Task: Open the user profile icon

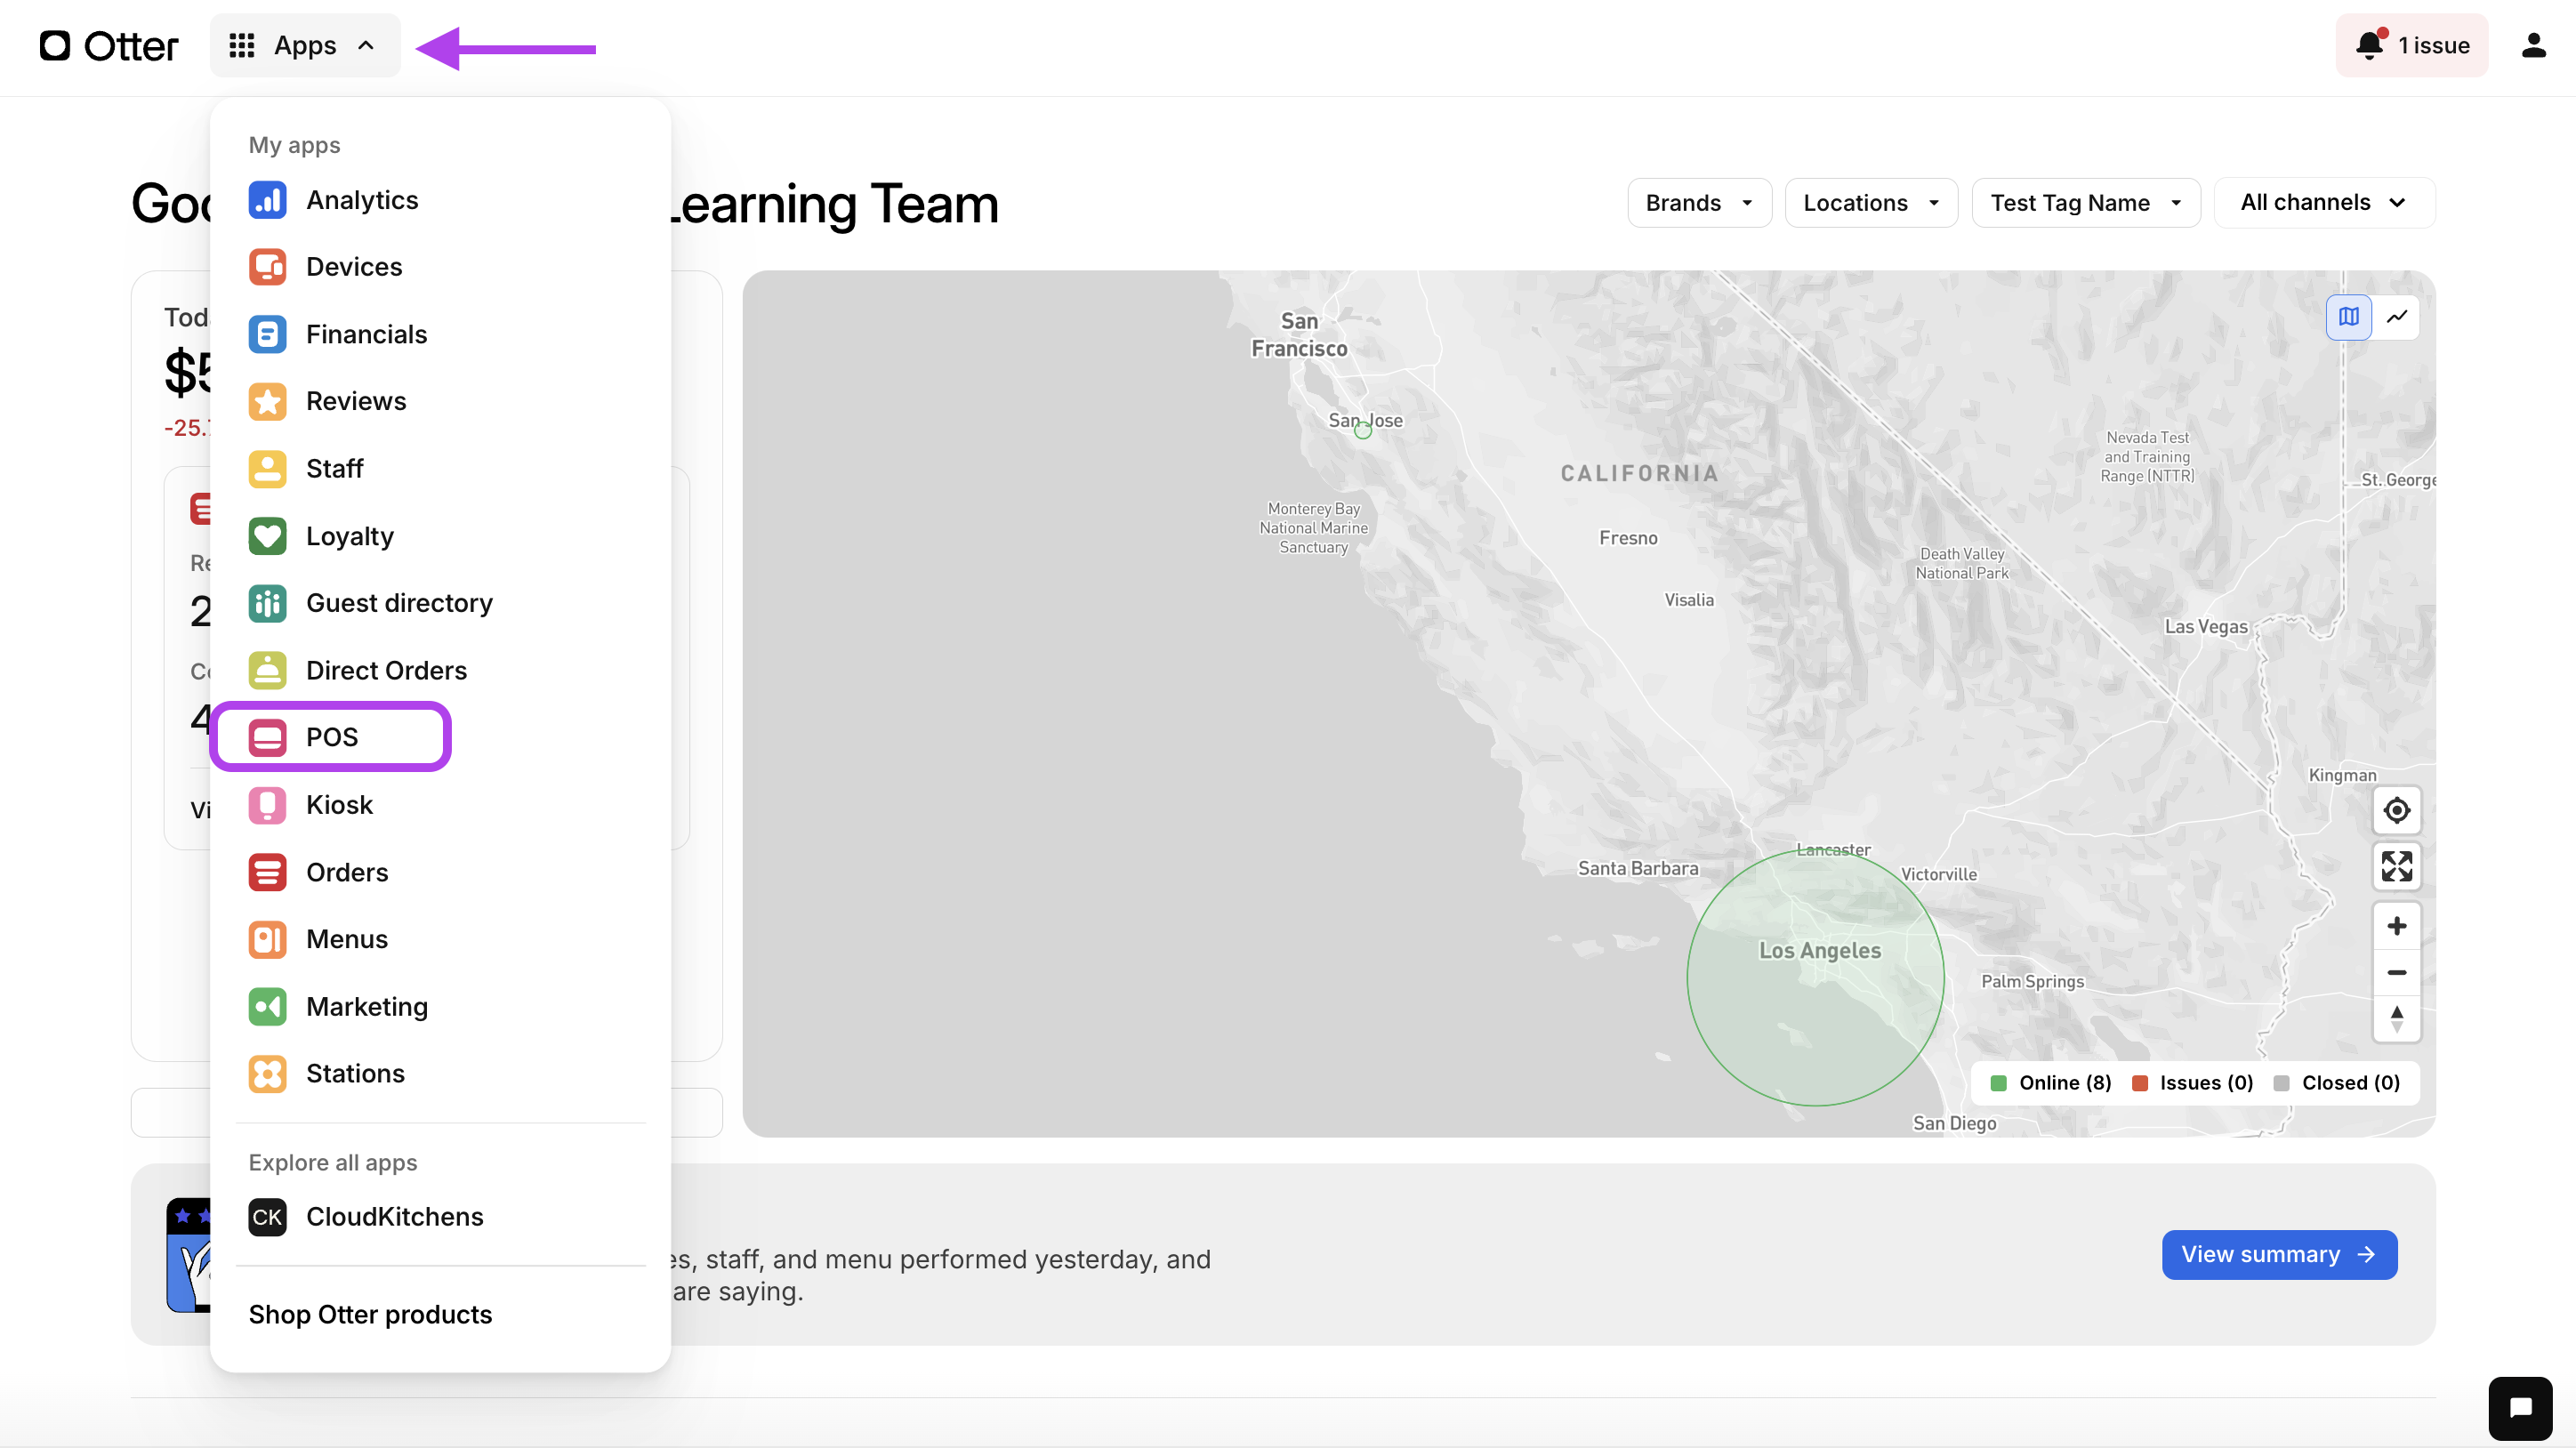Action: (2533, 45)
